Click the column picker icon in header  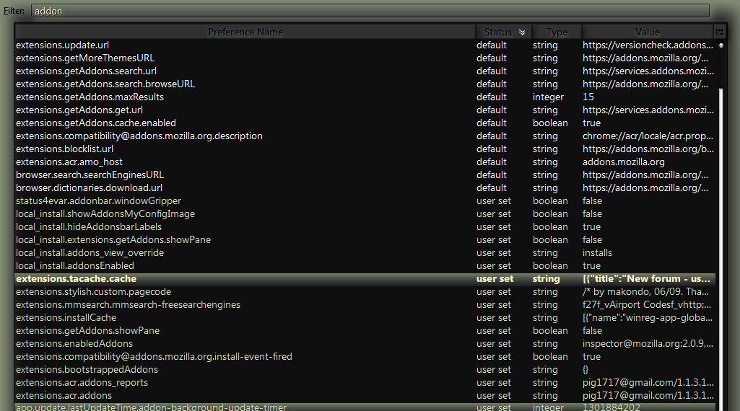(719, 32)
